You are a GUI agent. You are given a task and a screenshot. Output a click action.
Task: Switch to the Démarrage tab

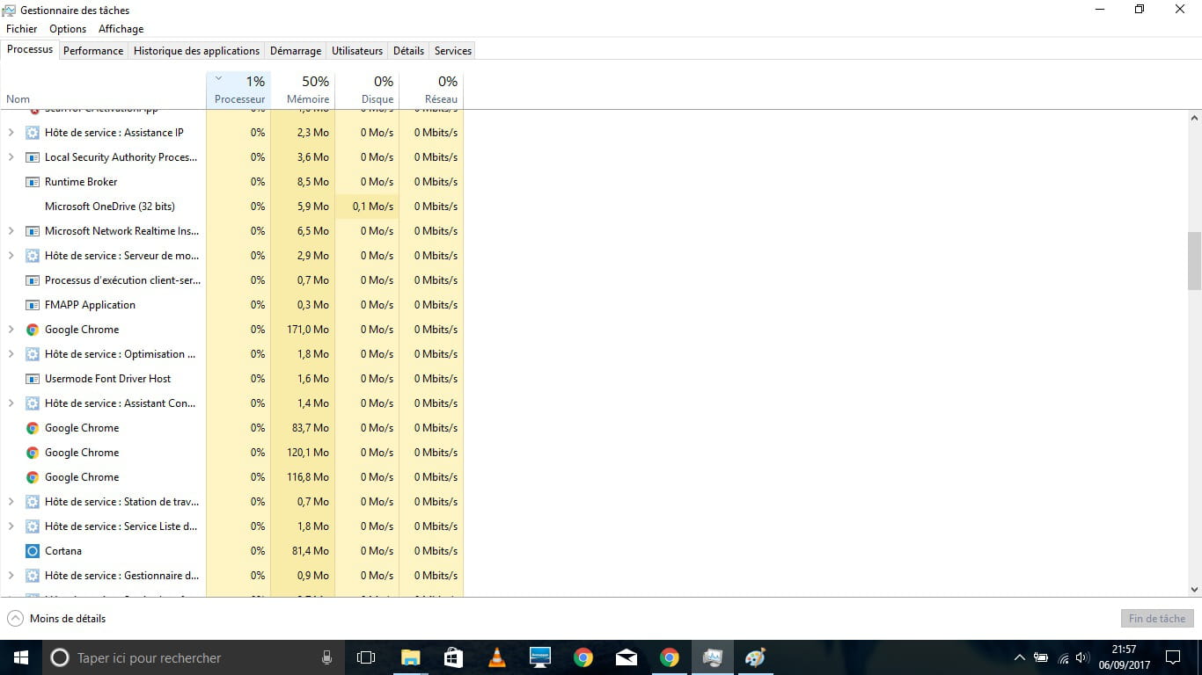point(296,51)
